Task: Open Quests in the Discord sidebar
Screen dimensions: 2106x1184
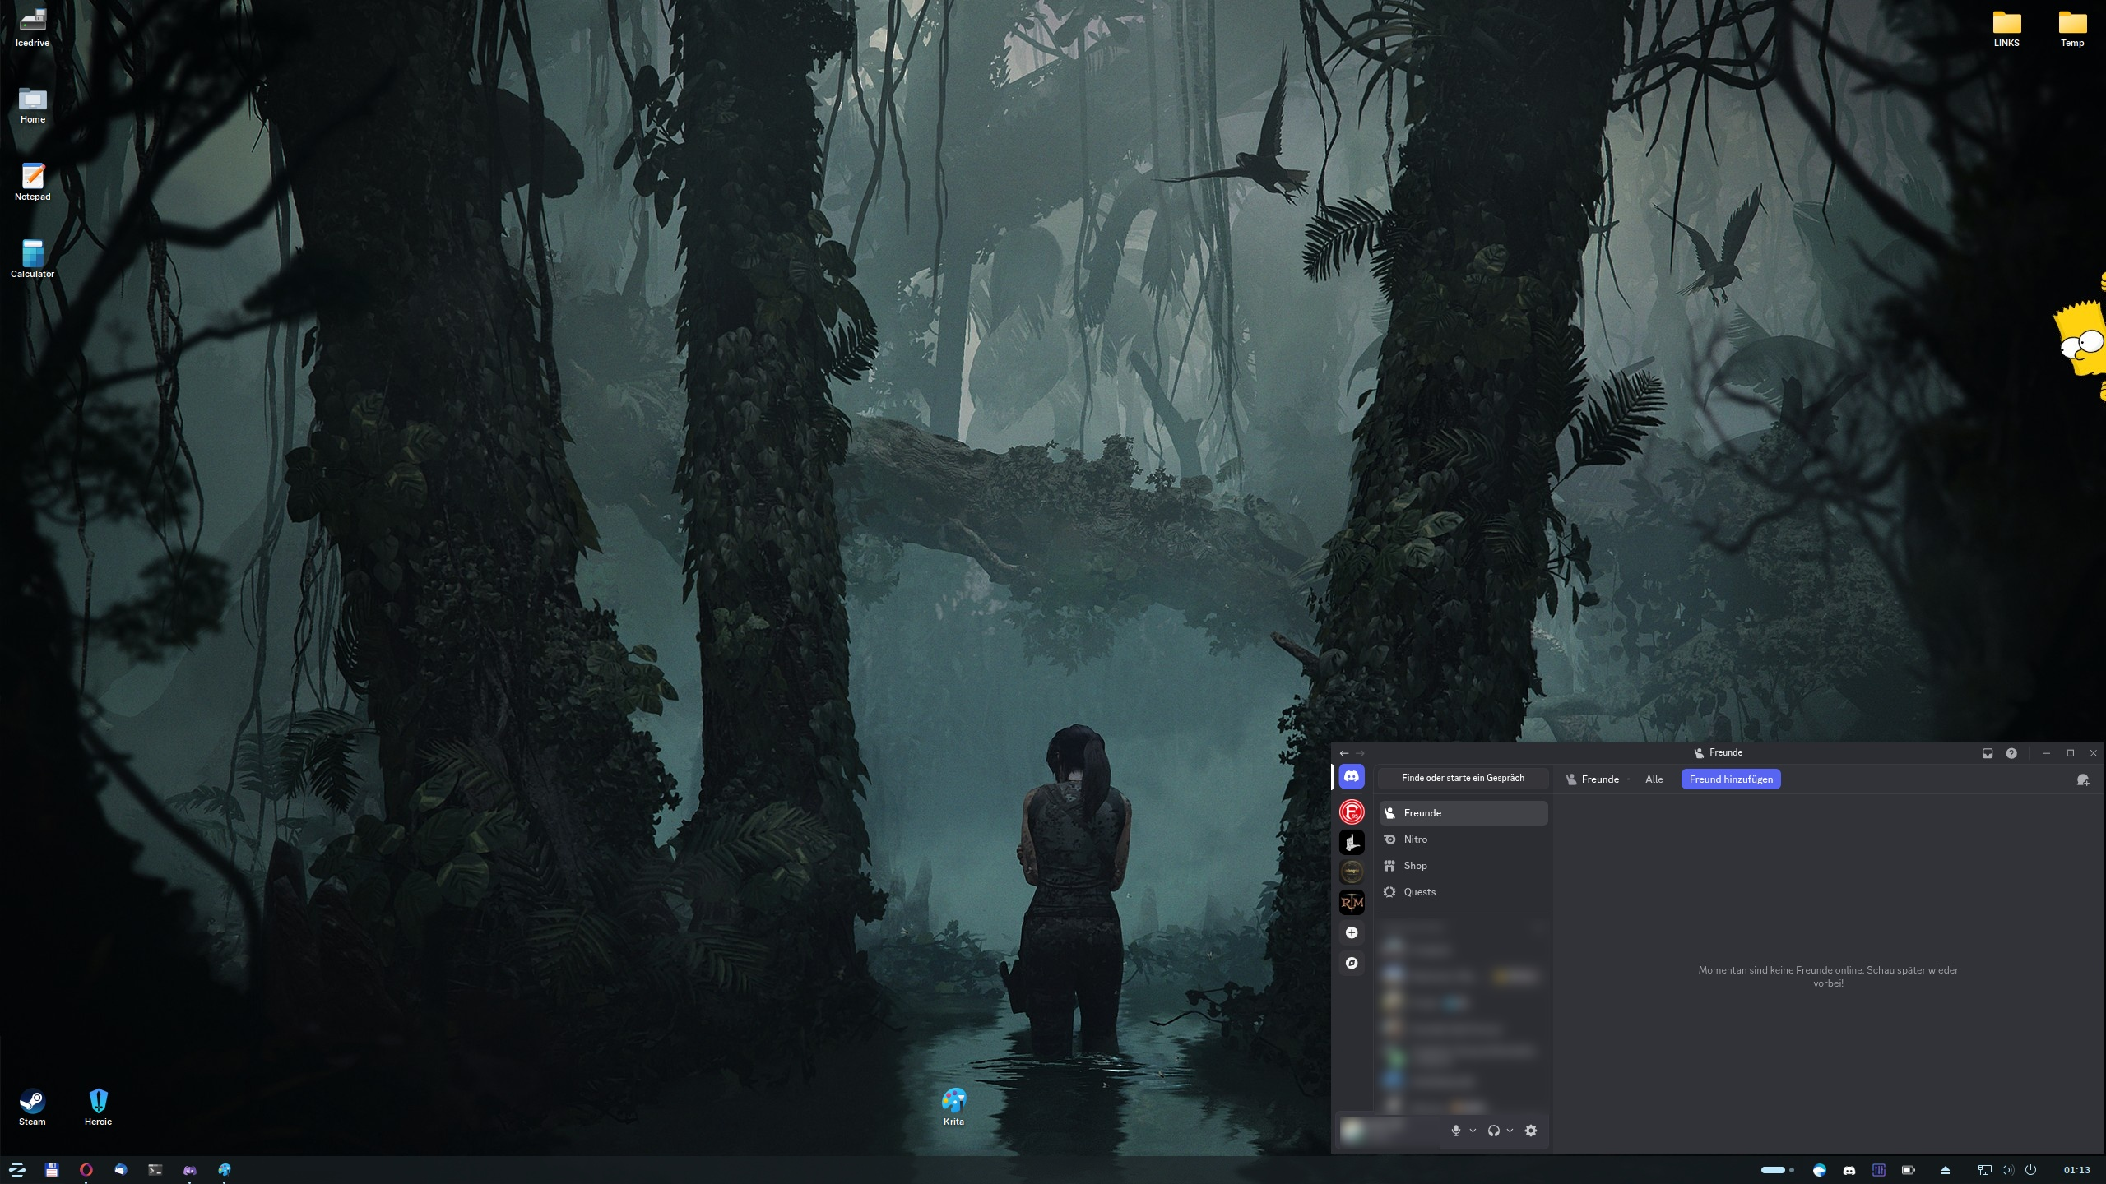Action: click(1464, 892)
